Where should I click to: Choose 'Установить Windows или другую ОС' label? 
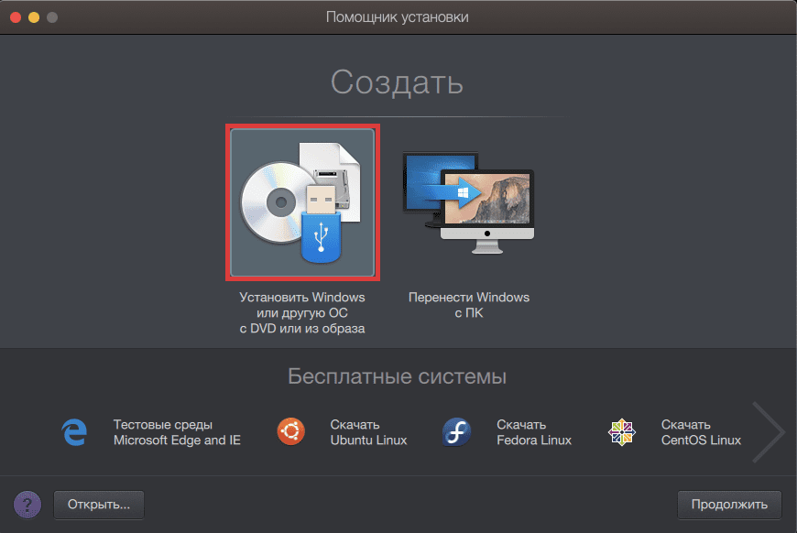point(302,313)
